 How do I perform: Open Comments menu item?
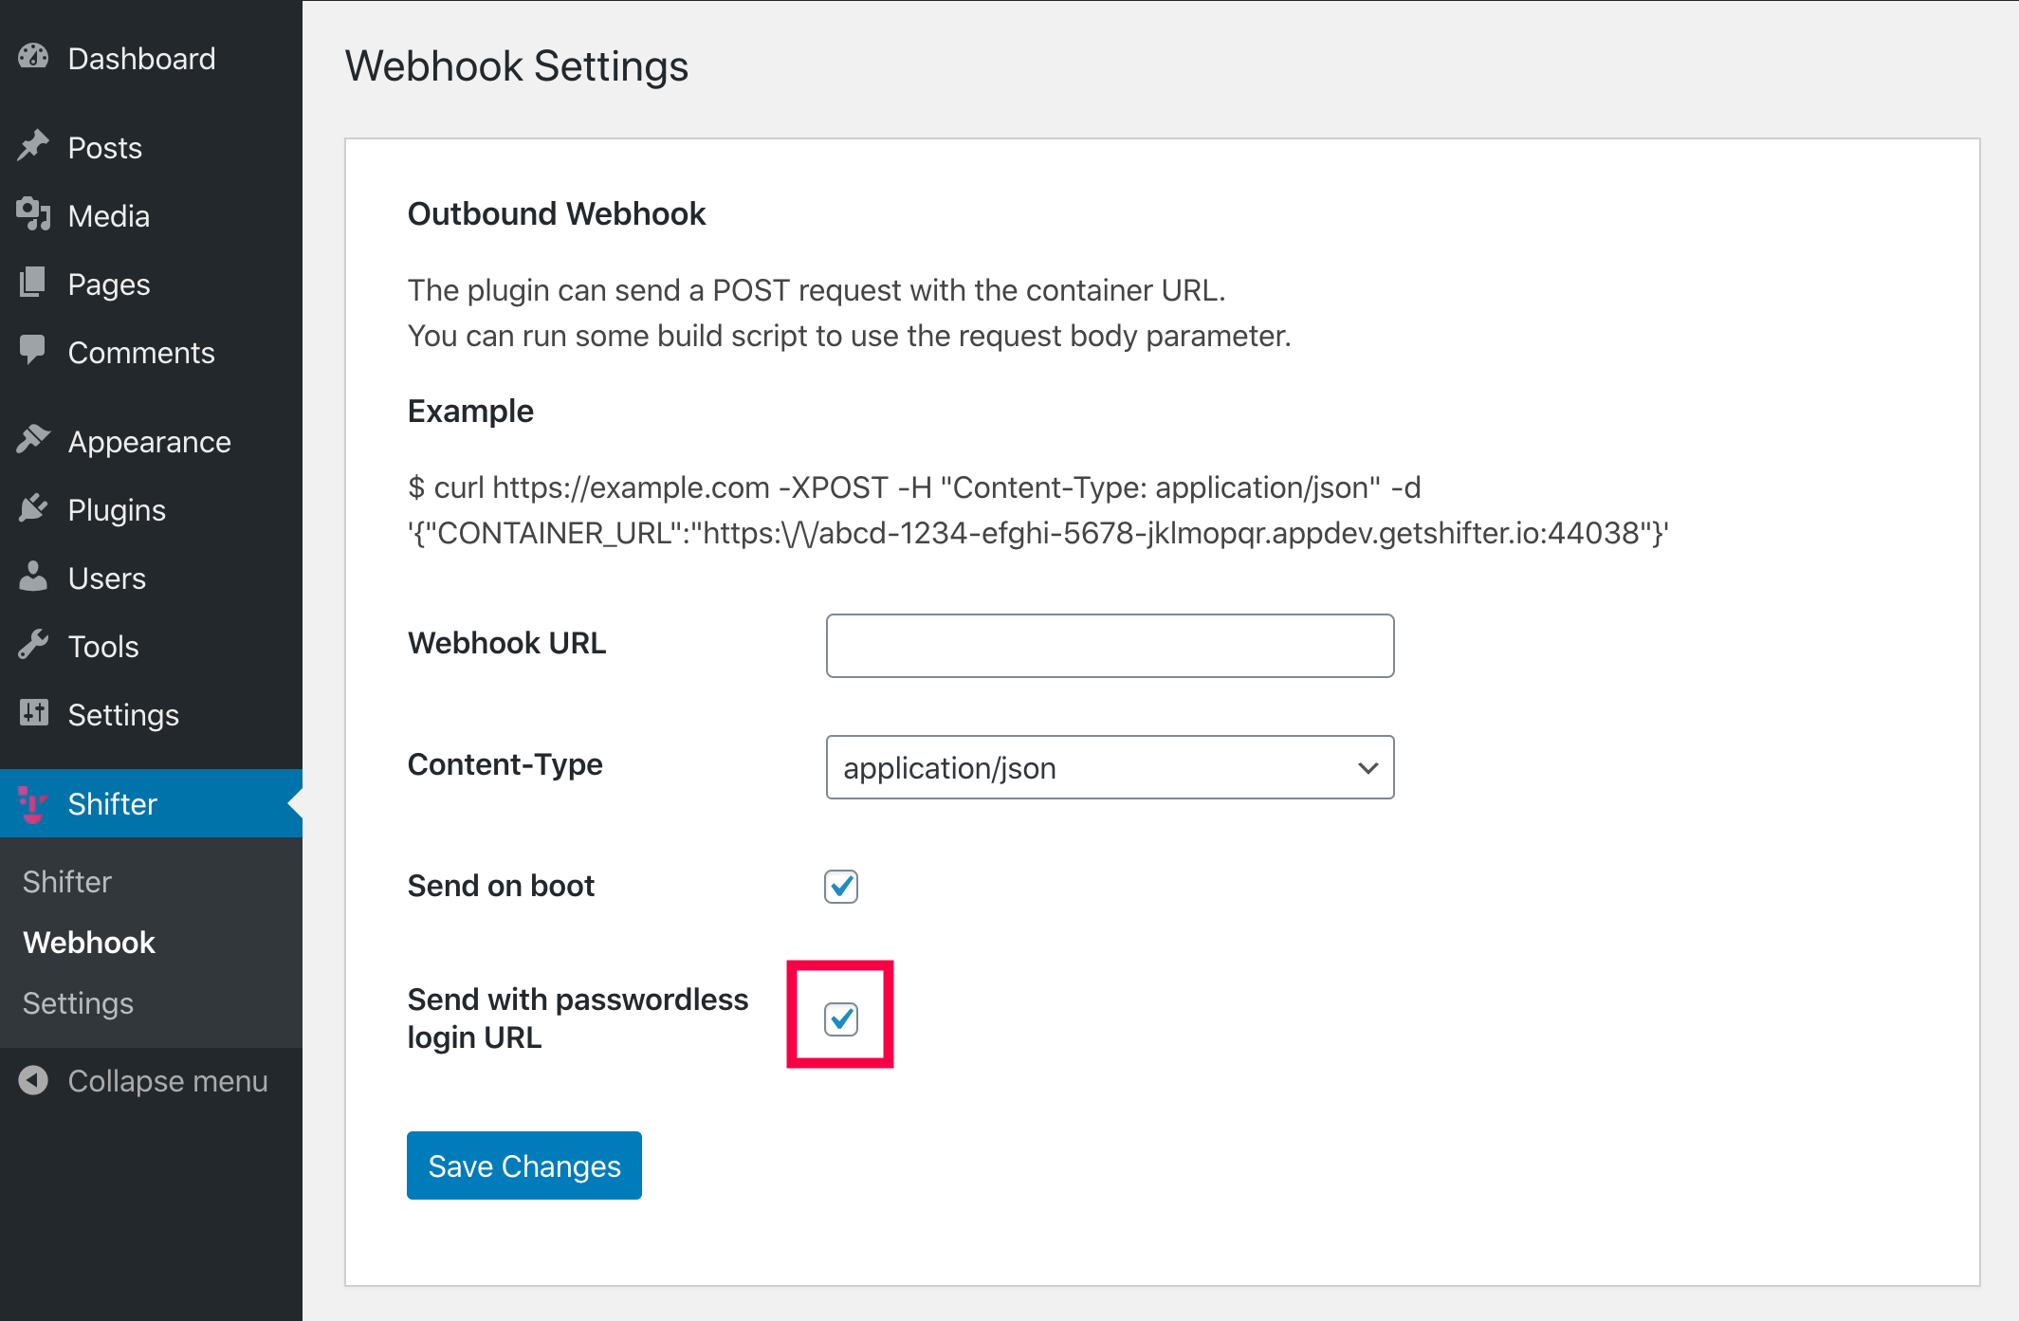pyautogui.click(x=152, y=353)
